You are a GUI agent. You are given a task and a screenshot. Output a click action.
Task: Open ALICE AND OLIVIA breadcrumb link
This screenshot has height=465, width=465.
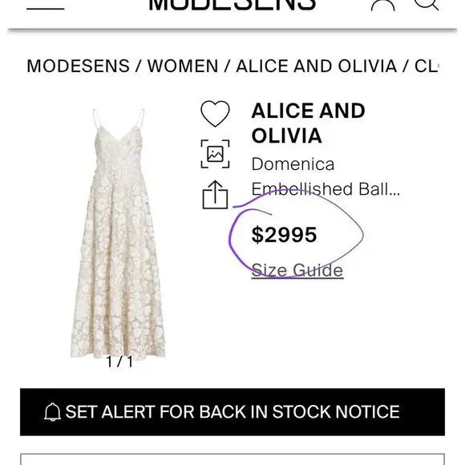pyautogui.click(x=317, y=66)
